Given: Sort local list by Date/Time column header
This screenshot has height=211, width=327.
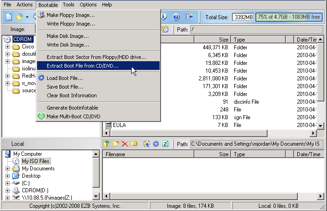Looking at the screenshot, I should click(309, 154).
